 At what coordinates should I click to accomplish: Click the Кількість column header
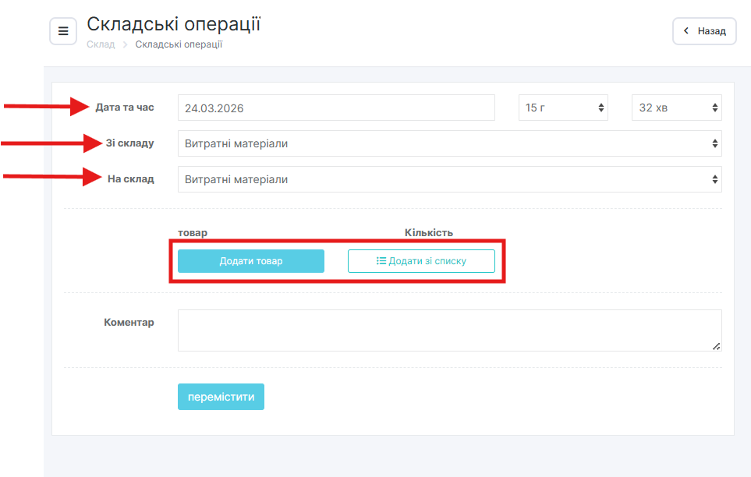click(428, 232)
